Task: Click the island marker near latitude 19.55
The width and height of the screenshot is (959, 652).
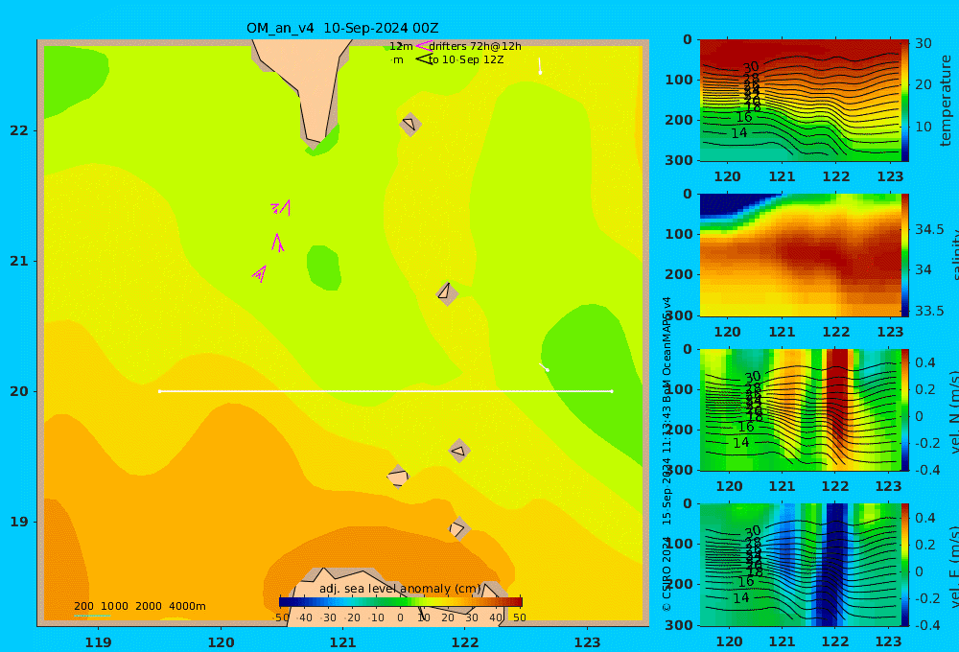Action: pos(459,451)
